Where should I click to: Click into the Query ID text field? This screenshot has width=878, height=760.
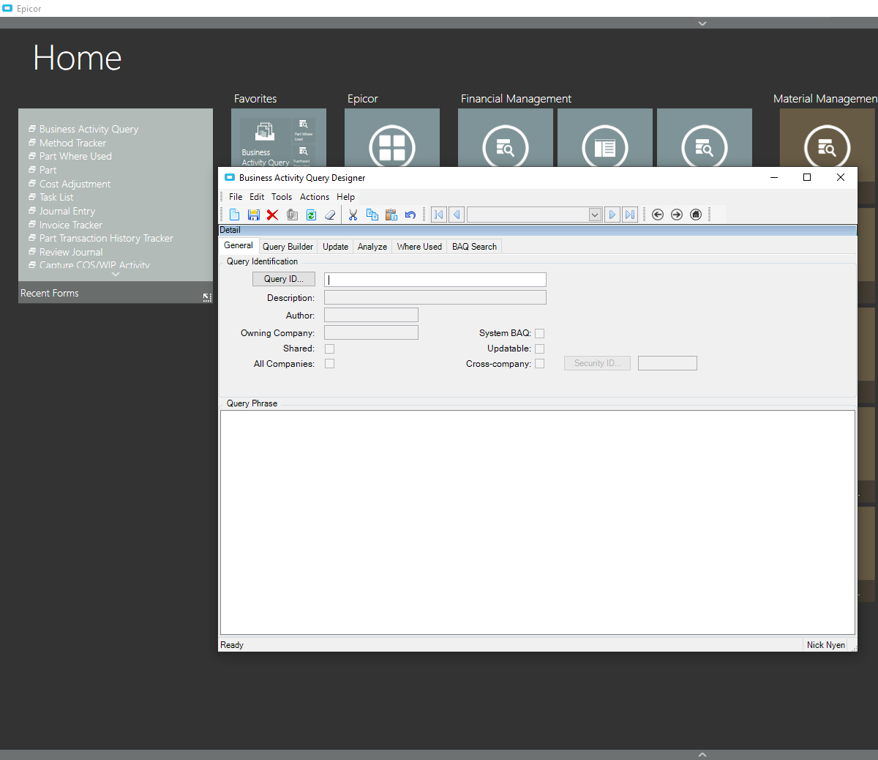pyautogui.click(x=435, y=280)
